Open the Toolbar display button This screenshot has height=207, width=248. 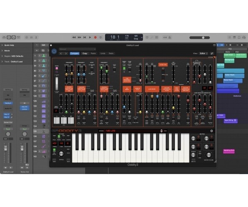[19, 37]
